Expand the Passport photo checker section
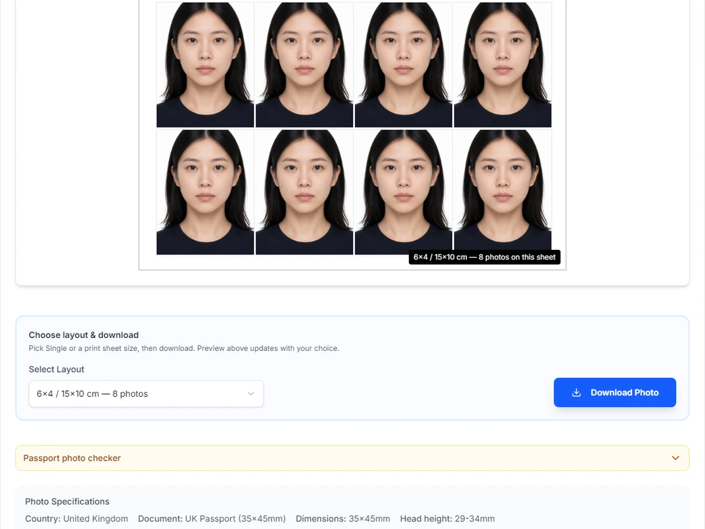The width and height of the screenshot is (705, 529). 352,458
